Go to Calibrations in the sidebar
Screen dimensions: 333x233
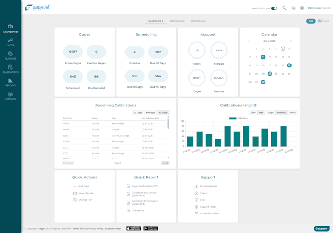10,69
